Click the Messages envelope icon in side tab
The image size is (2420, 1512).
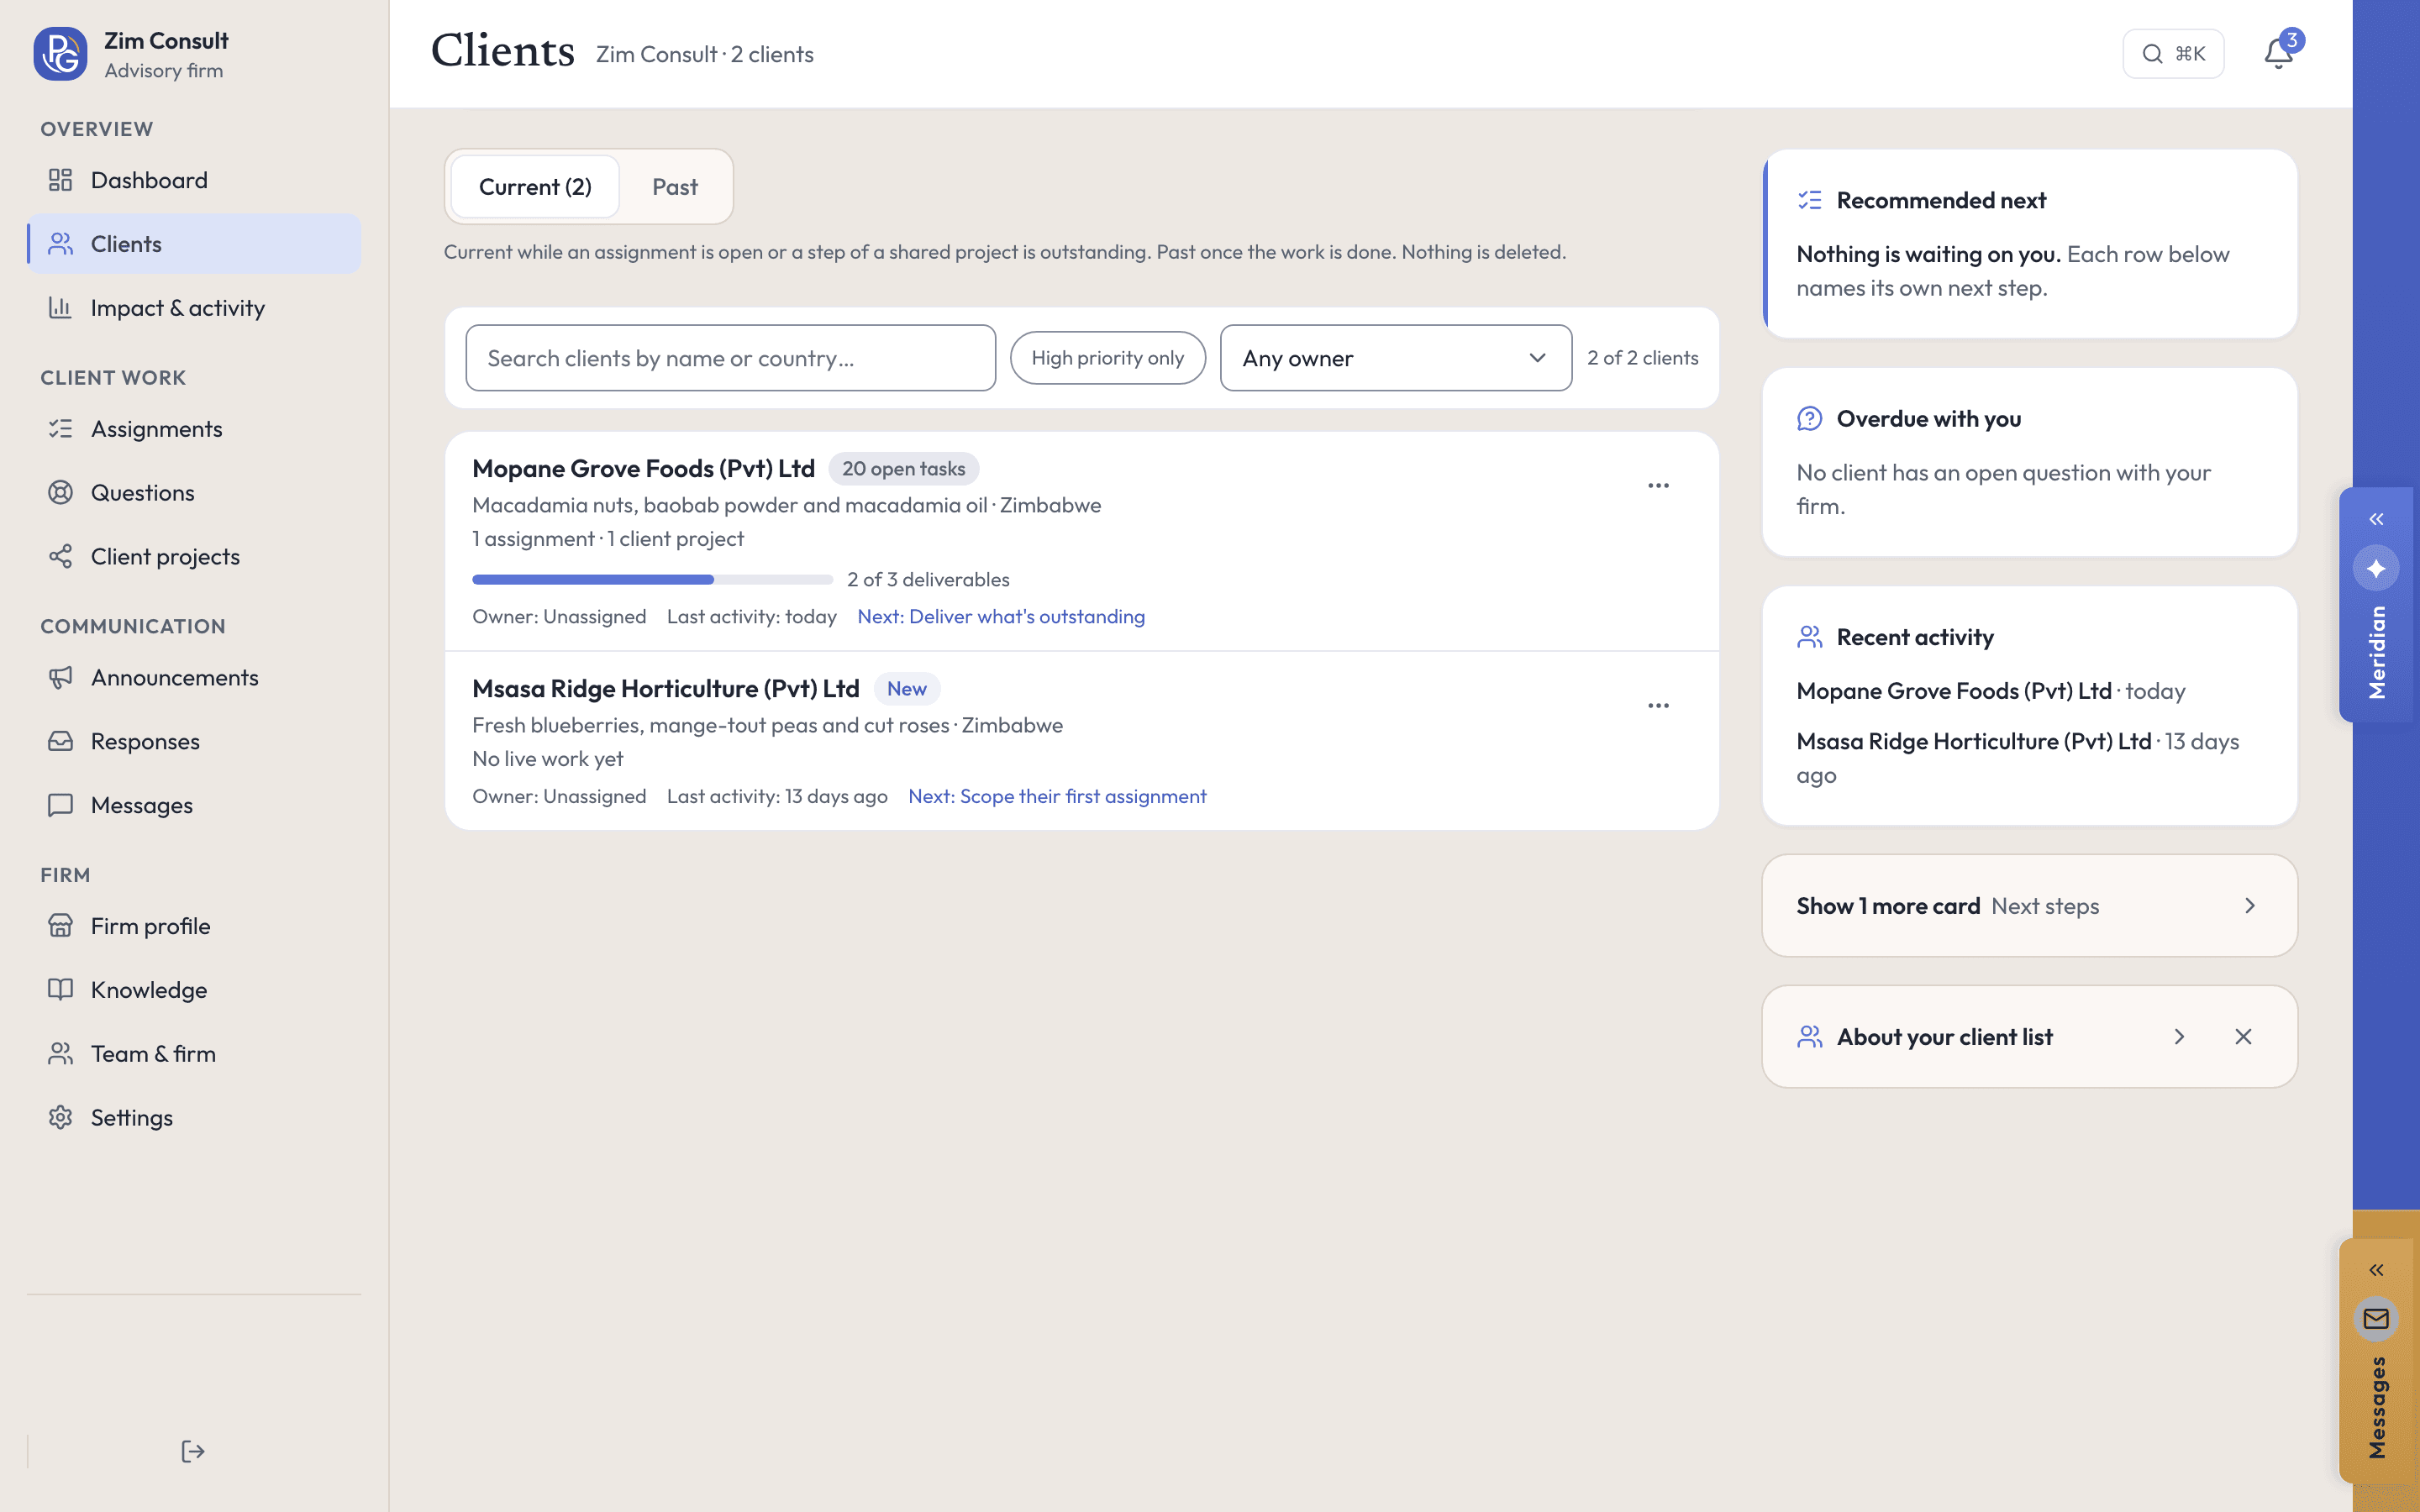pos(2376,1319)
